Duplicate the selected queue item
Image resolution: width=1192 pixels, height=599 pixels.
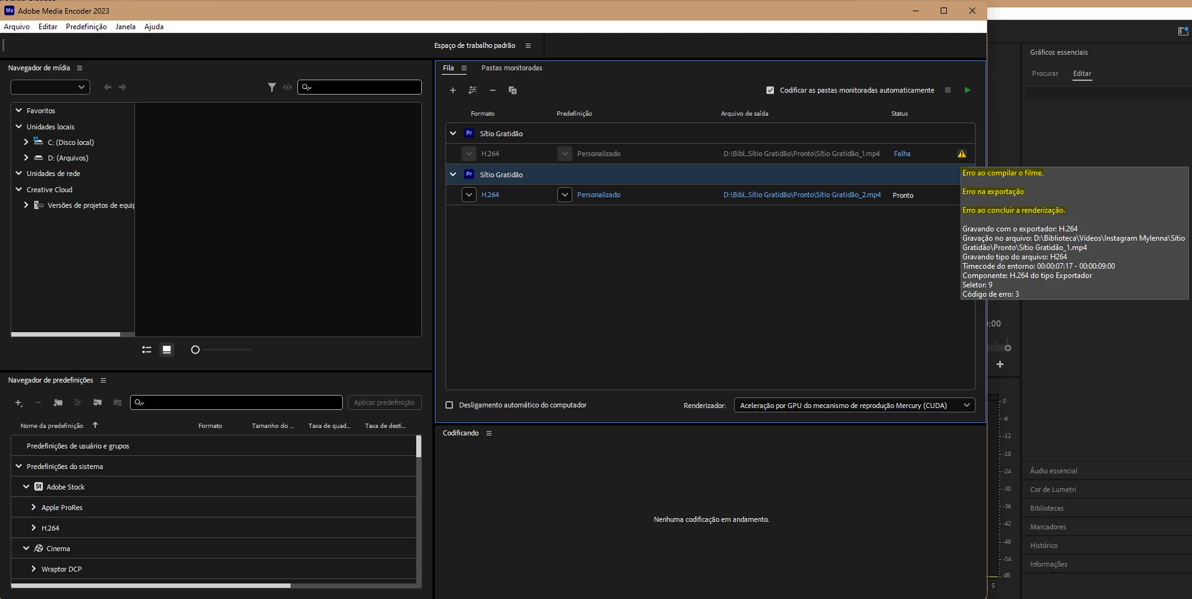(x=513, y=90)
